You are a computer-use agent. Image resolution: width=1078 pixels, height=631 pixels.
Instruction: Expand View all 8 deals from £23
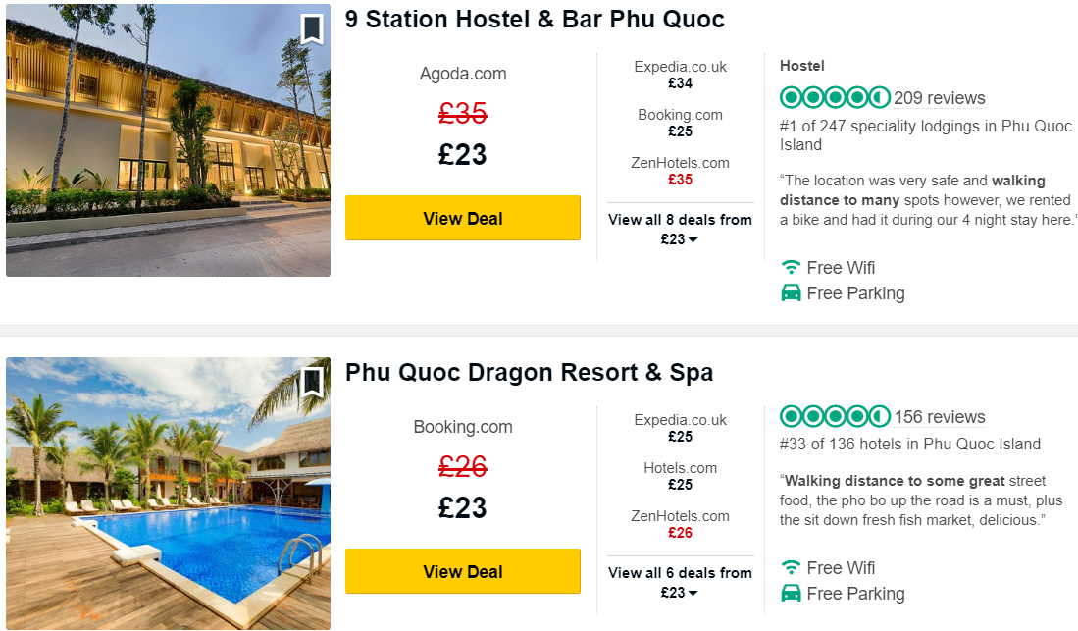[680, 229]
